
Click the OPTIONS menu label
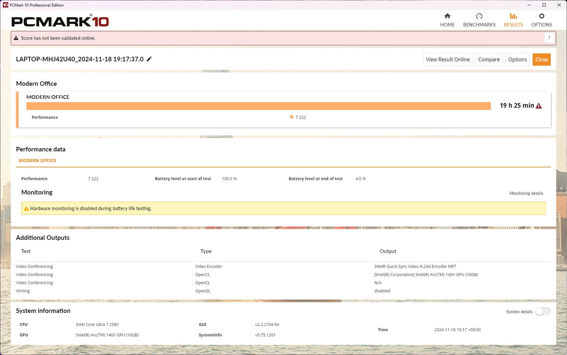(541, 25)
